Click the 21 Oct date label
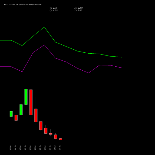Viewport: 155px width, 155px height. 35,148
